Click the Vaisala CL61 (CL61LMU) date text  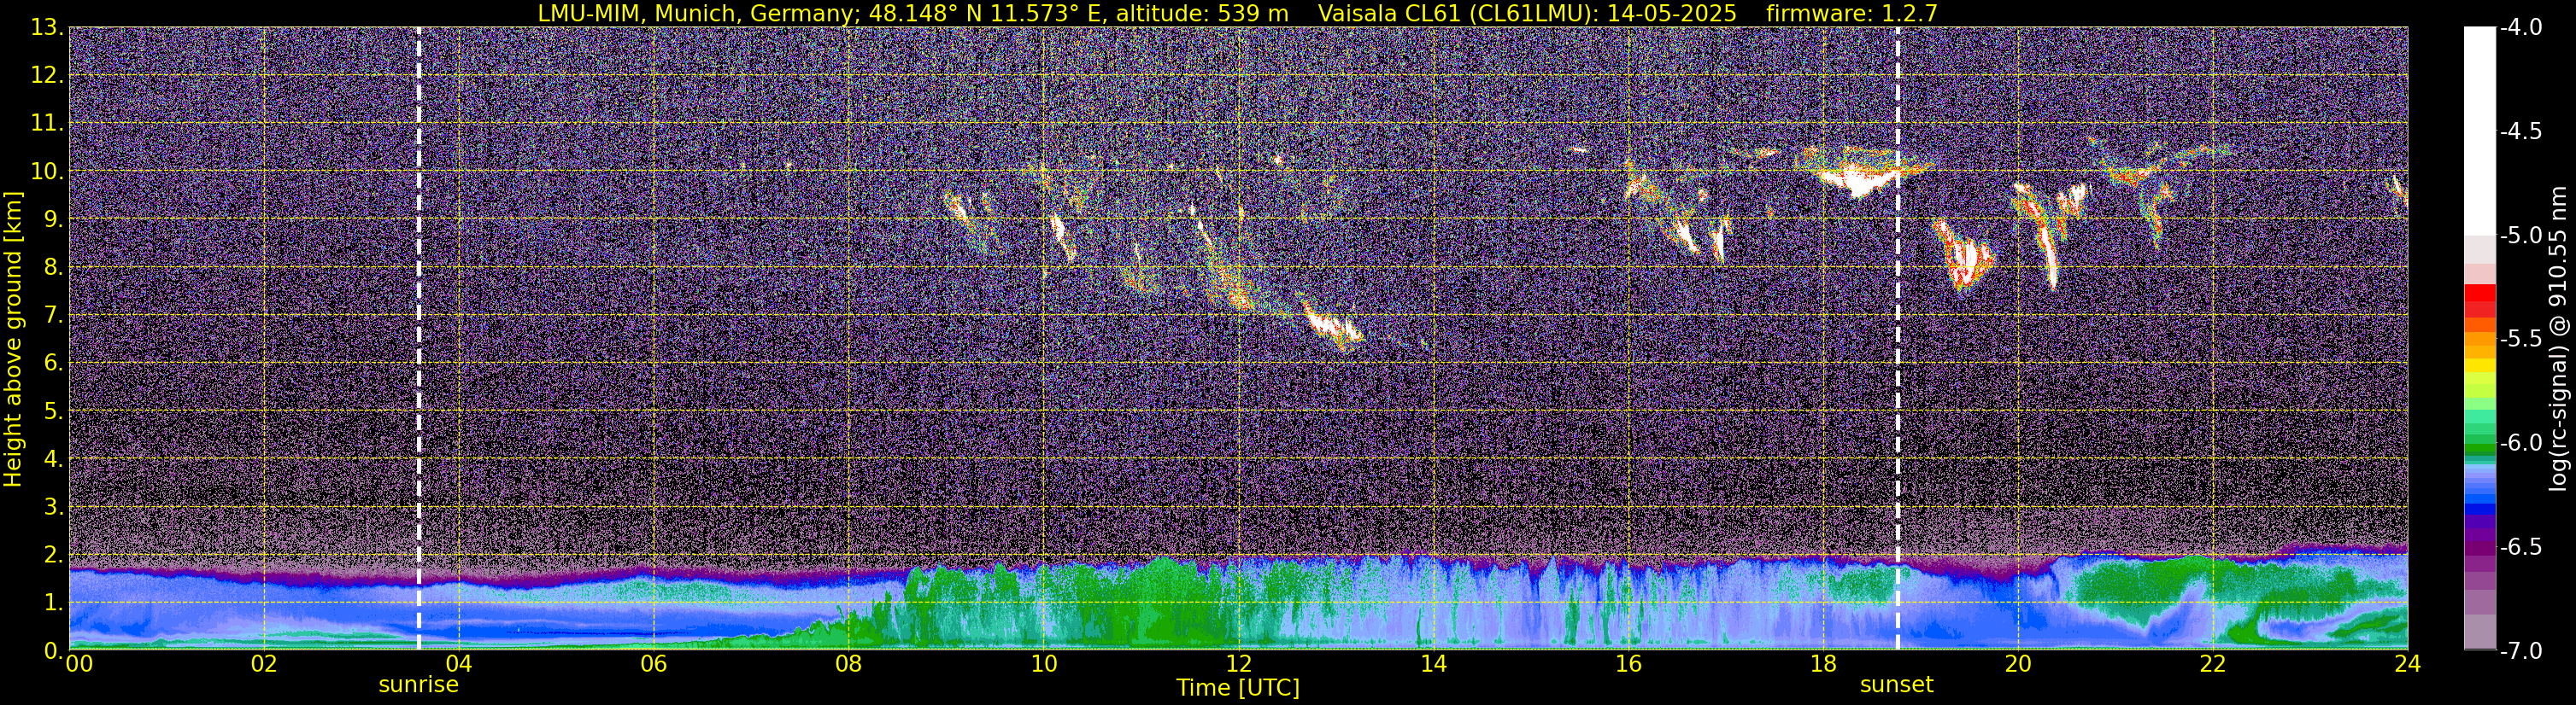tap(1527, 13)
